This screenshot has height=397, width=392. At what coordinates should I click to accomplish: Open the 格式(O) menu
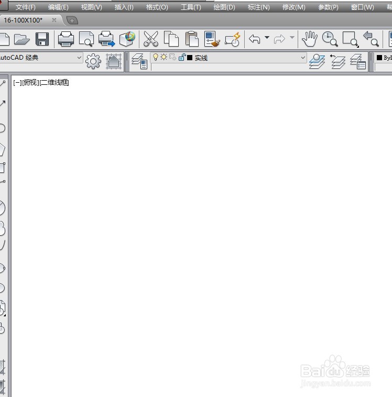point(157,7)
